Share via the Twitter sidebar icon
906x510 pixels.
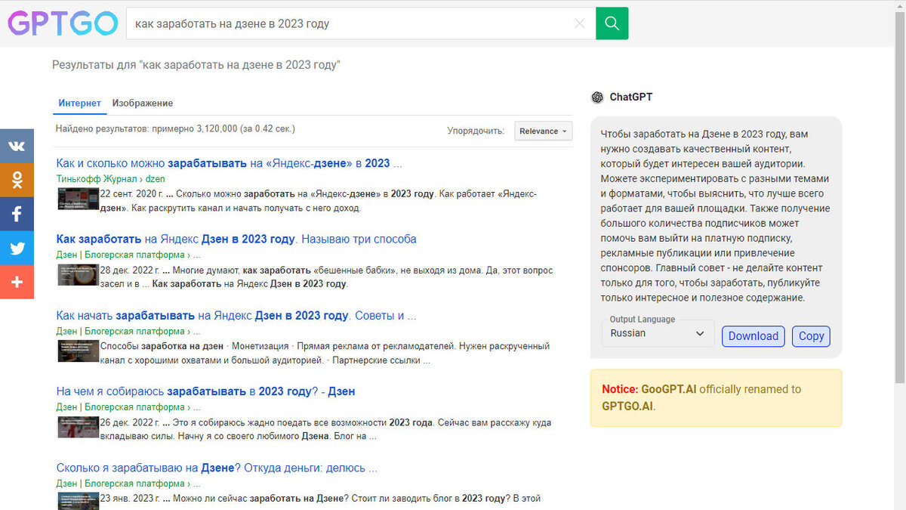pyautogui.click(x=17, y=248)
